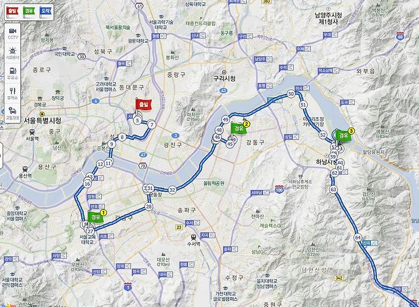419x307 pixels.
Task: Select route point marker 64
Action: pos(358,238)
